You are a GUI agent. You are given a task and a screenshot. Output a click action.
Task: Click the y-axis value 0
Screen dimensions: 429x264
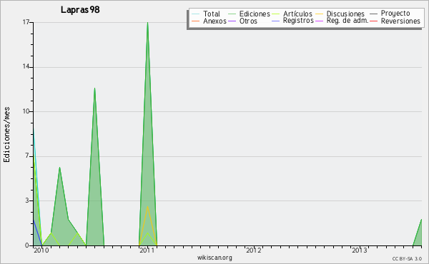(x=27, y=245)
